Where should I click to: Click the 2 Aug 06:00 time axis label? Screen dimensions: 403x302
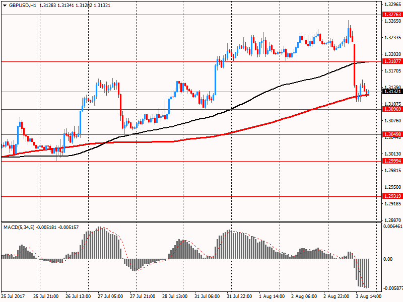[x=304, y=296]
